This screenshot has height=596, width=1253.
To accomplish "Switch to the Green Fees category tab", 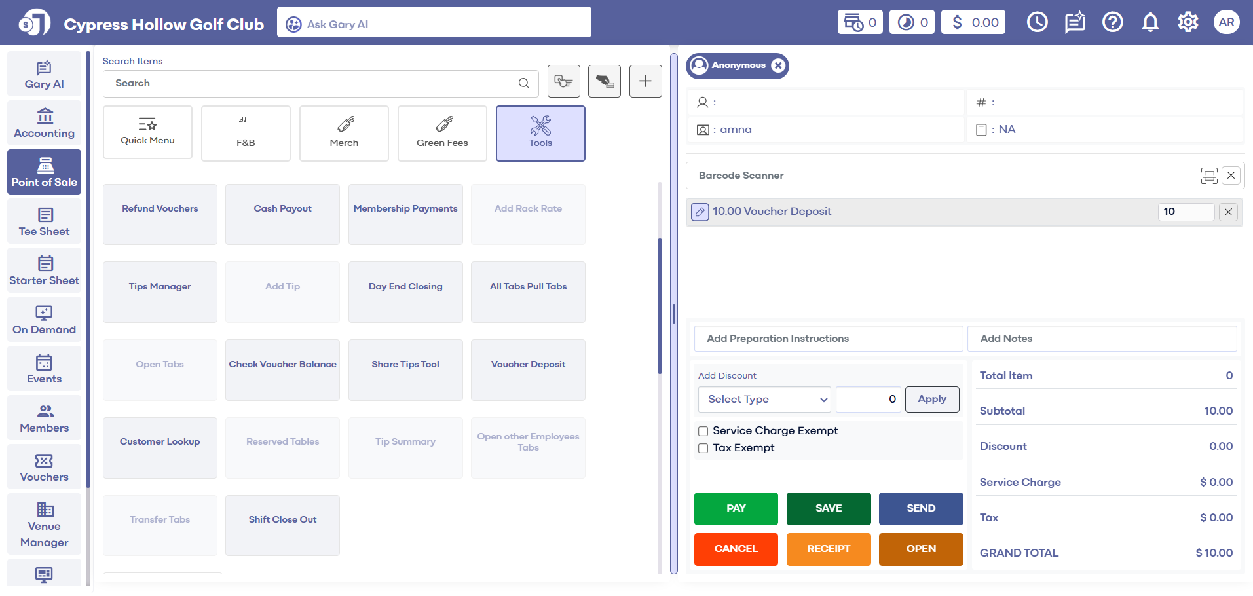I will point(442,134).
